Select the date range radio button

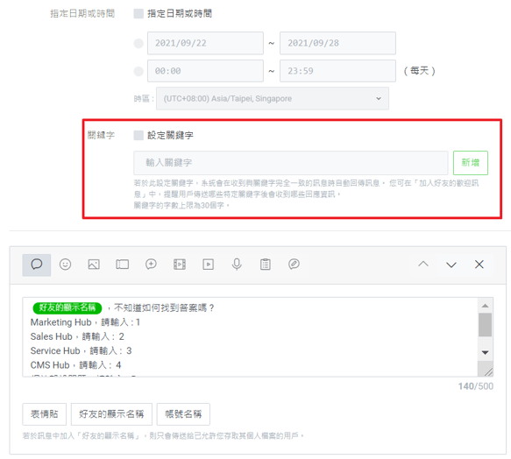pyautogui.click(x=138, y=43)
